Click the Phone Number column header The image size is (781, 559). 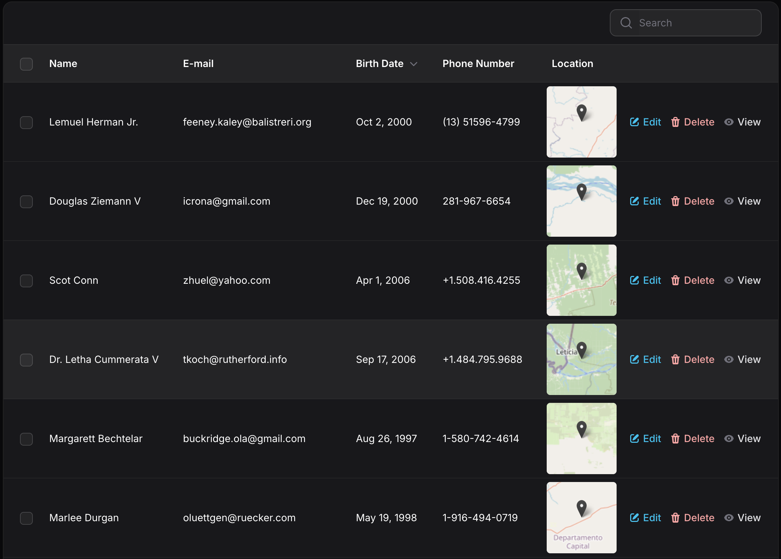[478, 64]
